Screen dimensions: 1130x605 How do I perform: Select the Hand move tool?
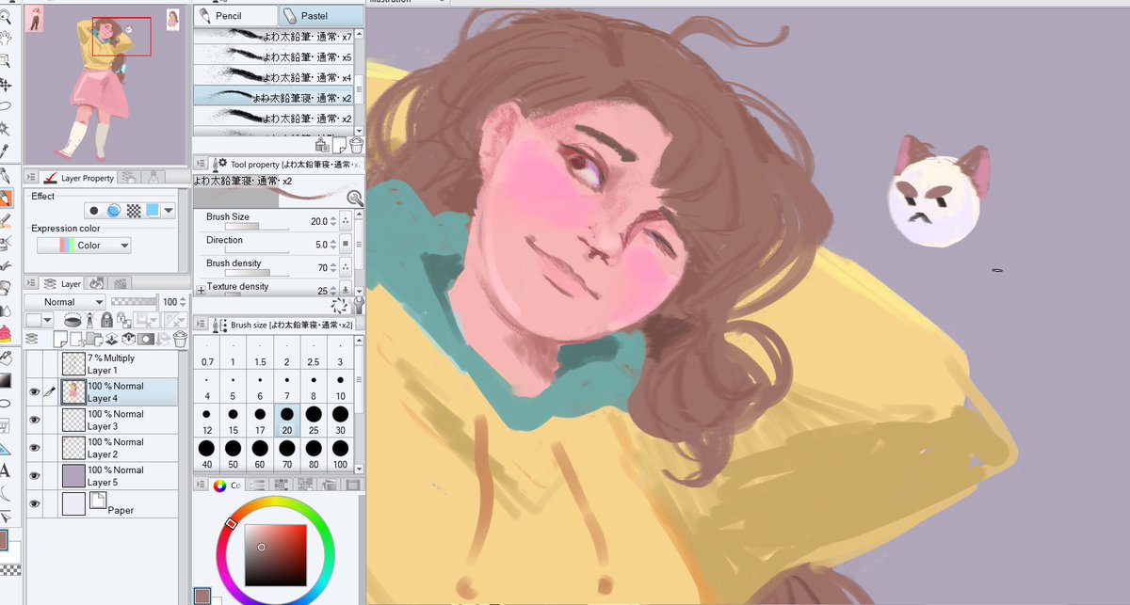click(x=5, y=39)
